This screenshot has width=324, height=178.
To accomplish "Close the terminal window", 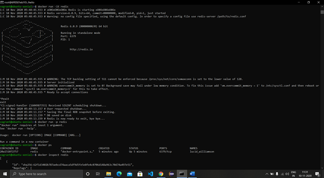I will pyautogui.click(x=319, y=2).
